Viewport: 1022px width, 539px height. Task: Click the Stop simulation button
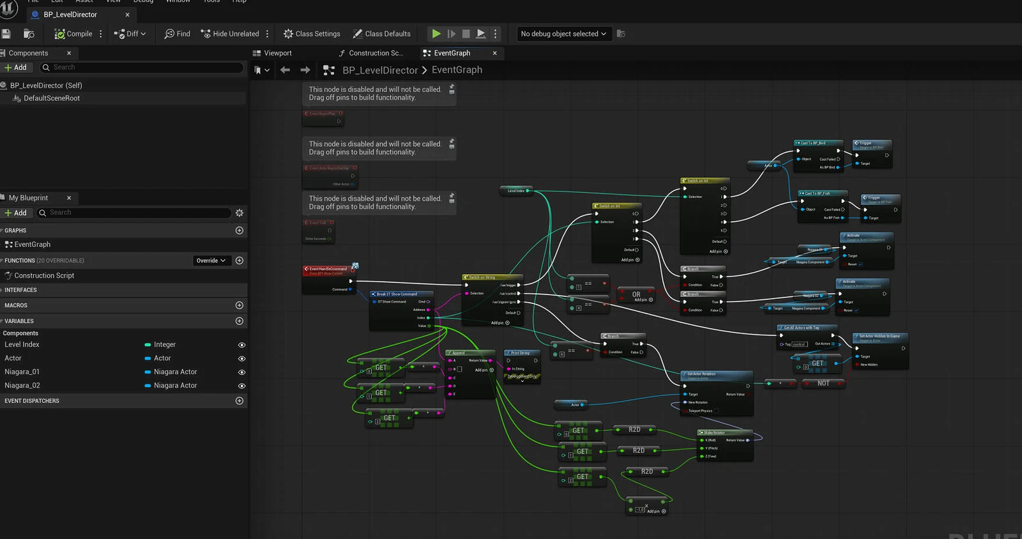click(466, 34)
